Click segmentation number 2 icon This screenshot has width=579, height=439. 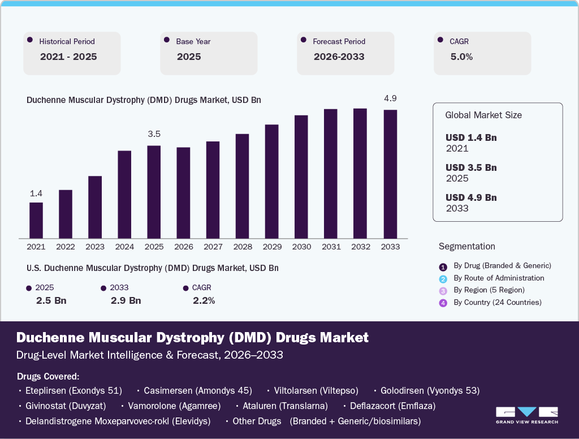pyautogui.click(x=443, y=279)
